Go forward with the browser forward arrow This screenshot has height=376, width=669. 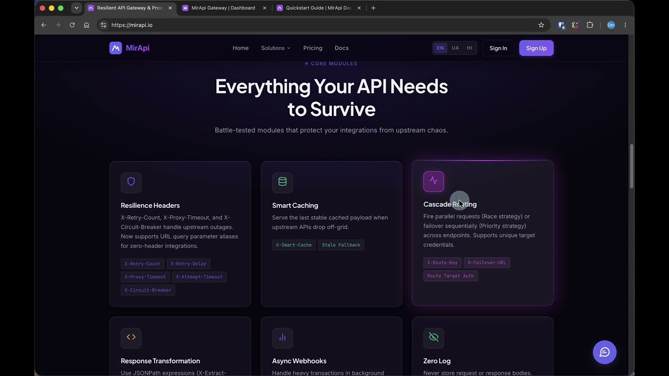coord(58,25)
